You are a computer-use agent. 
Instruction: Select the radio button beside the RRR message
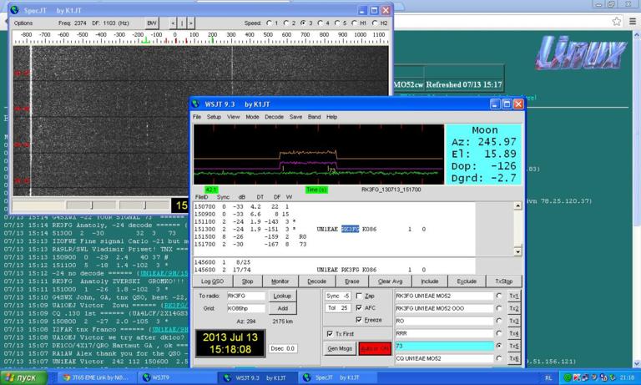[498, 332]
